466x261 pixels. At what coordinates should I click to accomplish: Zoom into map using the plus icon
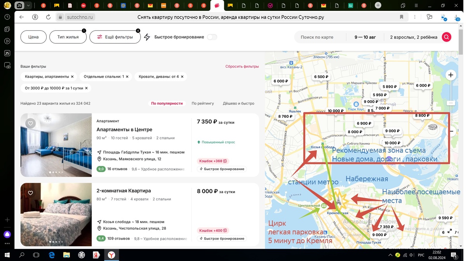pyautogui.click(x=450, y=75)
